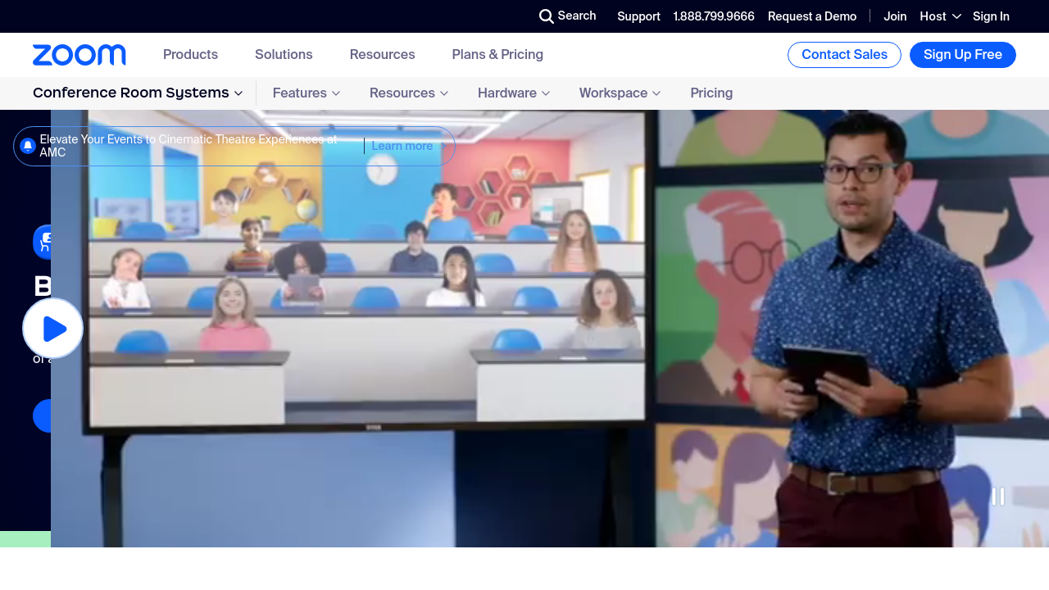
Task: Pause the background video
Action: 997,497
